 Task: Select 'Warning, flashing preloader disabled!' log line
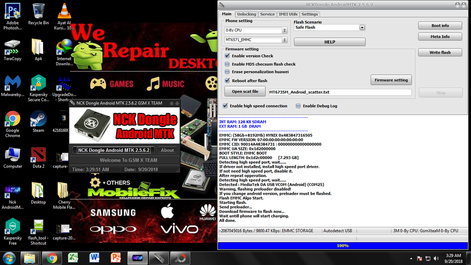click(255, 189)
